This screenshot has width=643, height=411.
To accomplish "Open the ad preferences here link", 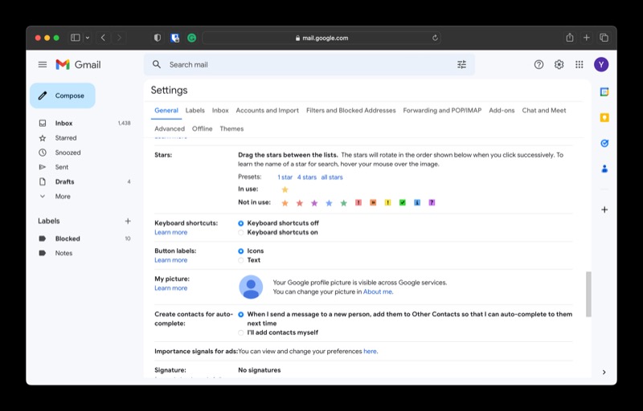I will tap(370, 352).
